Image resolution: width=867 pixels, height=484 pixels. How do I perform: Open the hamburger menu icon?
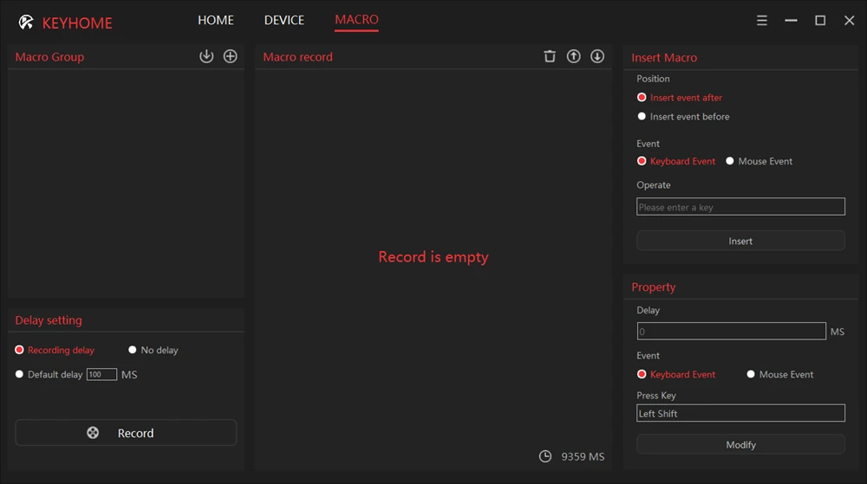coord(762,21)
